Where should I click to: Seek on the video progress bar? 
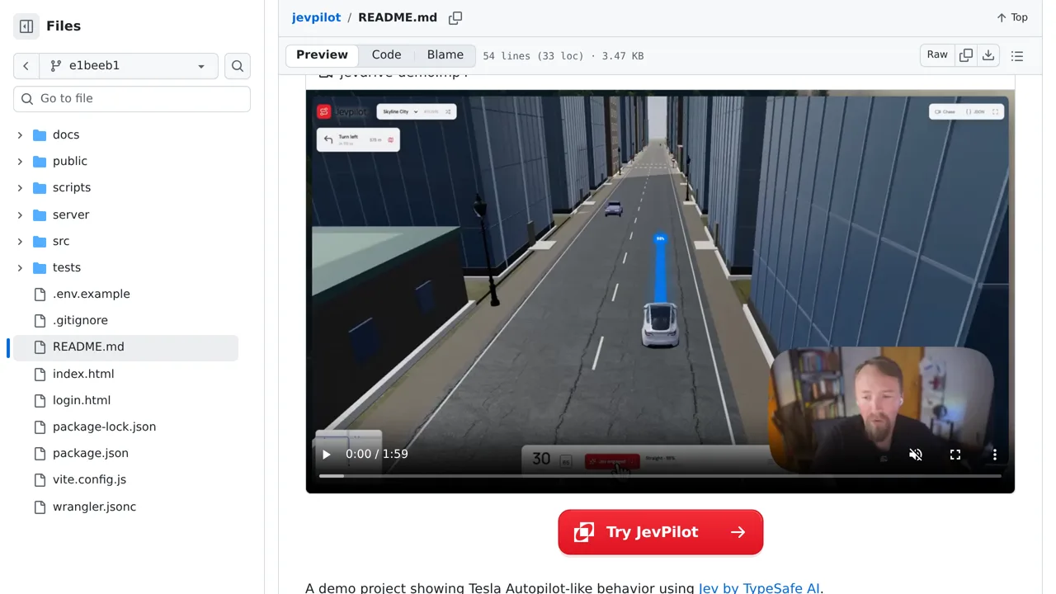coord(660,476)
